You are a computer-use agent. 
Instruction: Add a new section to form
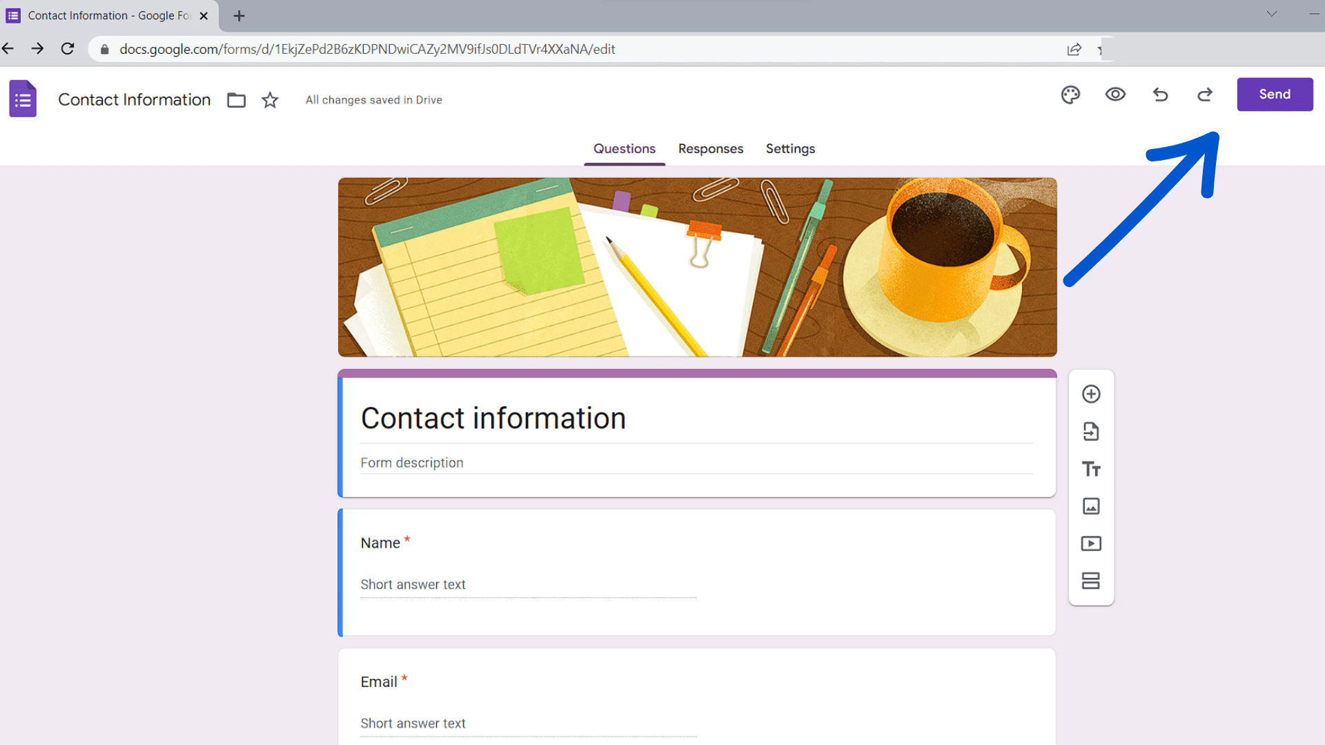click(1091, 580)
